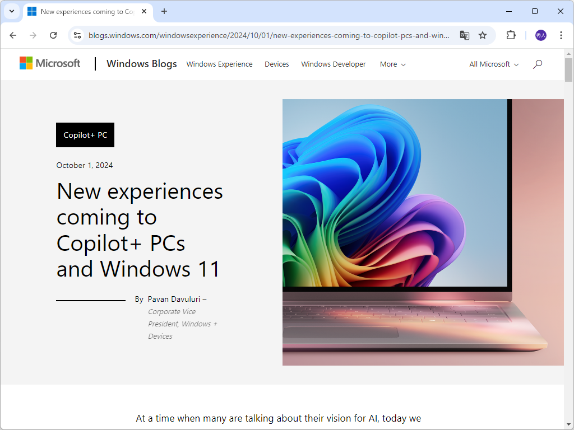This screenshot has height=430, width=574.
Task: Click the Copilot+ PC category tag
Action: (85, 134)
